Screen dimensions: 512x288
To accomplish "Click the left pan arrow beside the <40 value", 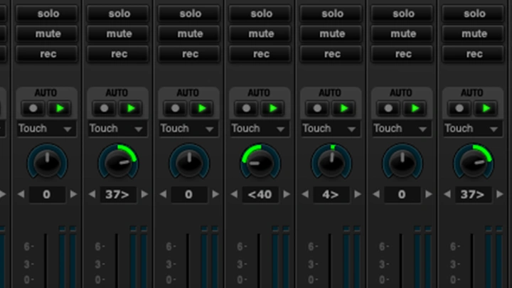I will point(234,195).
